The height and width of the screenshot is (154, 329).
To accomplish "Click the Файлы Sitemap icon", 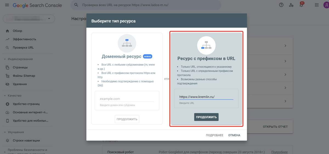I will pos(7,76).
